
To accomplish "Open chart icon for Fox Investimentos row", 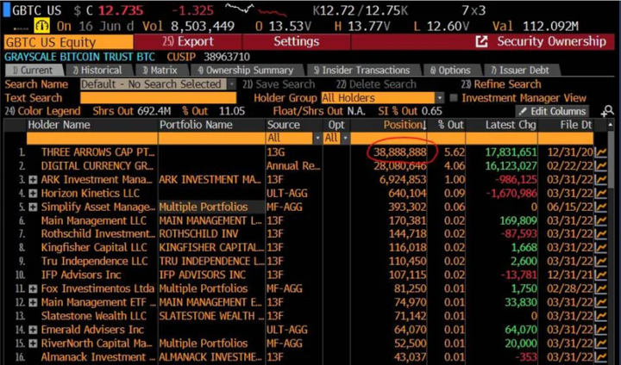I will [601, 288].
